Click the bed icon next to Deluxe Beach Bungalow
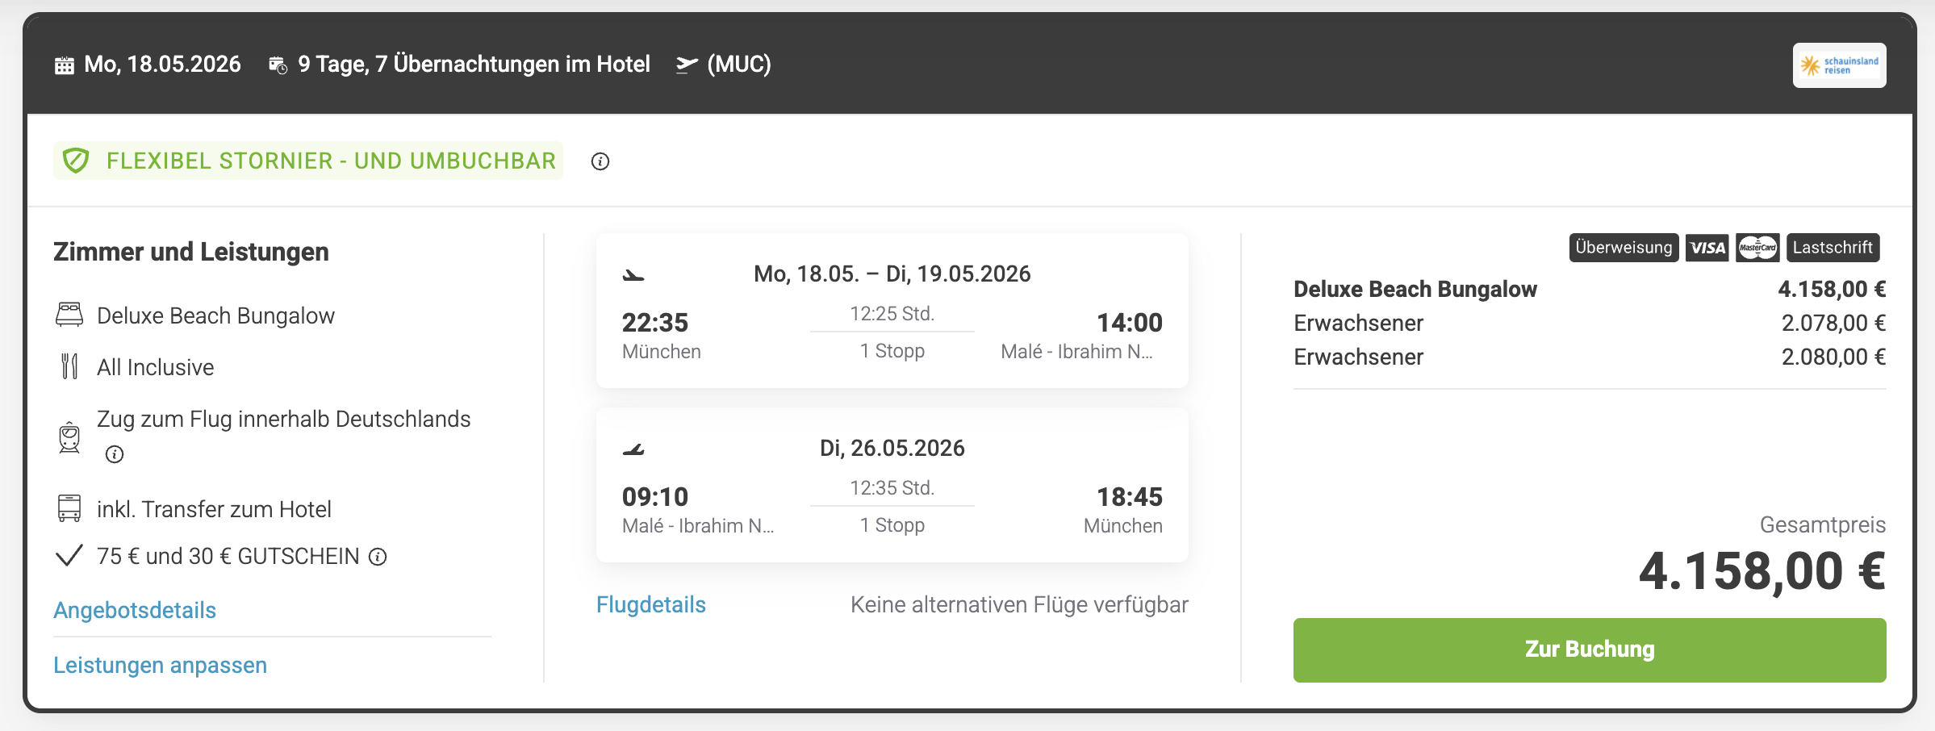The image size is (1935, 731). click(x=69, y=315)
